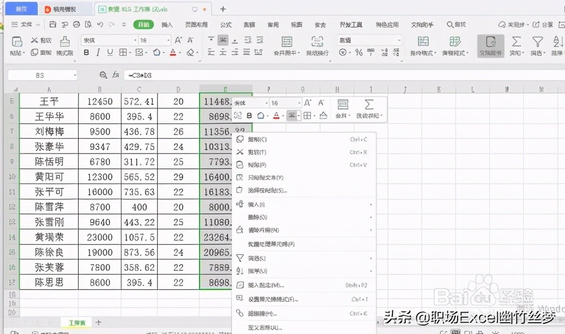Viewport: 565px width, 334px height.
Task: Click font color A in mini toolbar
Action: pyautogui.click(x=276, y=116)
